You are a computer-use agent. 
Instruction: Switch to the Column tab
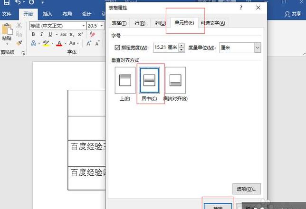click(160, 23)
